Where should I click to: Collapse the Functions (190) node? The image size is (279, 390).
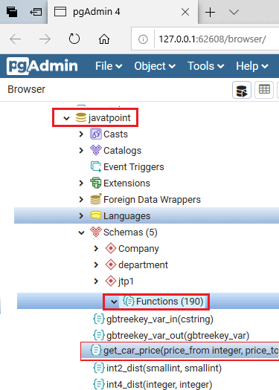pyautogui.click(x=114, y=302)
